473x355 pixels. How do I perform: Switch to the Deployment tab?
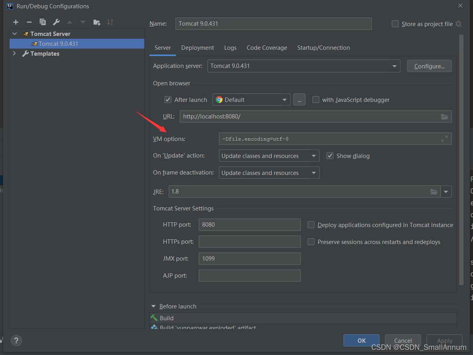pos(198,47)
